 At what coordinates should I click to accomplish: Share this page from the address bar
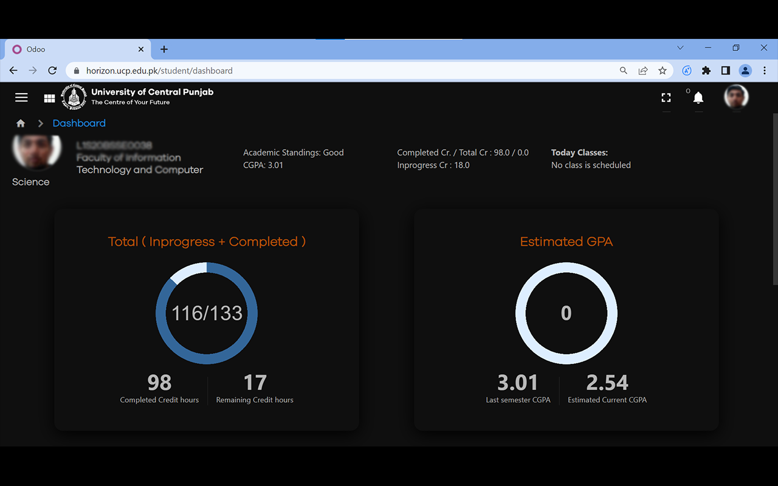point(643,70)
